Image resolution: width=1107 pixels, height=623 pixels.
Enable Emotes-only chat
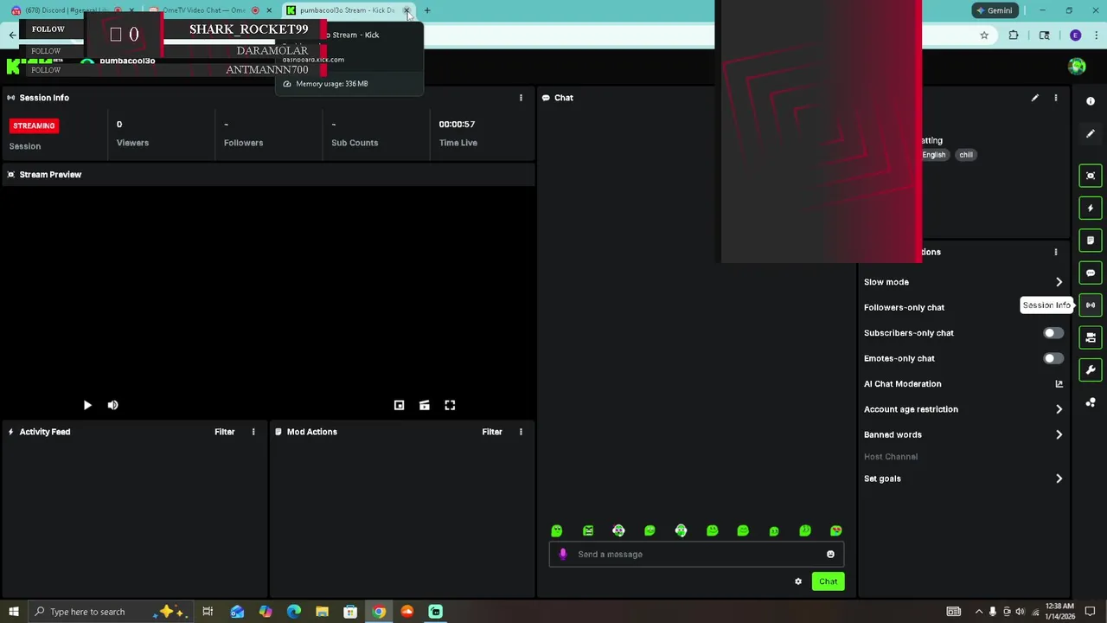pyautogui.click(x=1053, y=358)
